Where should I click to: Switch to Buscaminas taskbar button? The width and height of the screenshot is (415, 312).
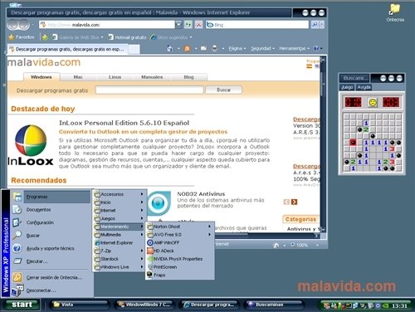point(273,305)
